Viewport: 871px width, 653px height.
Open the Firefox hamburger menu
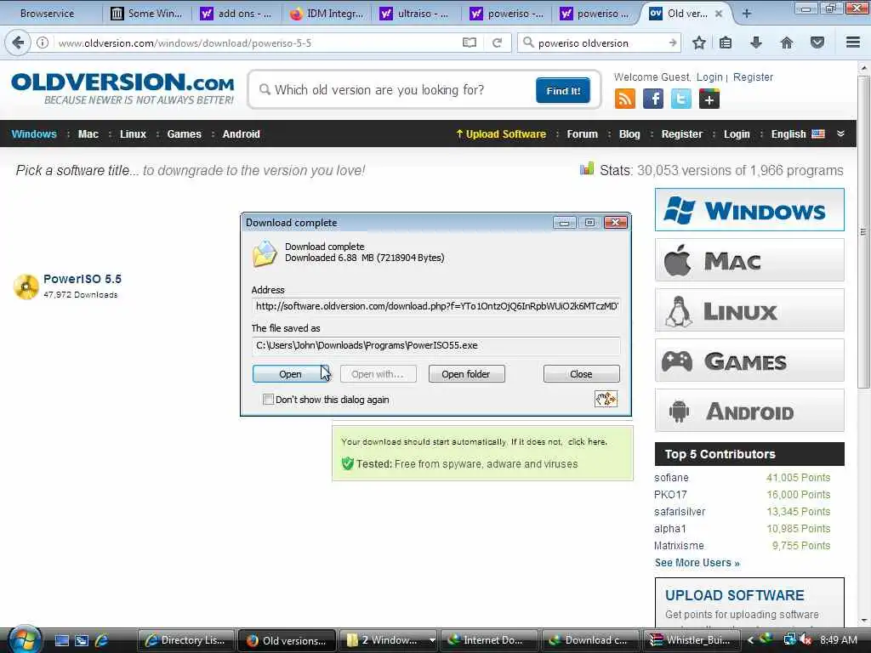852,43
